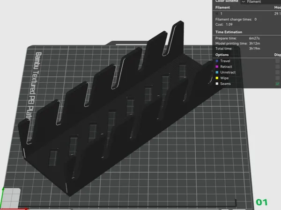Click the Total time value 3h19m
Screen dimensions: 281x210
(254, 49)
